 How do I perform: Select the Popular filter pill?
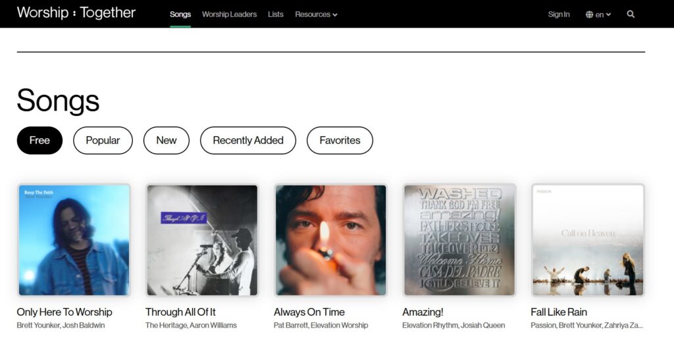pyautogui.click(x=103, y=140)
